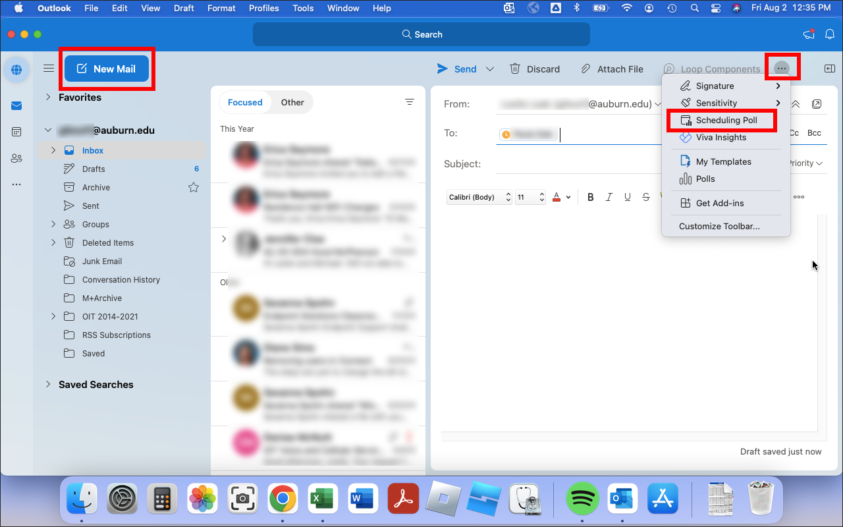The width and height of the screenshot is (843, 527).
Task: Toggle Strikethrough formatting
Action: point(646,197)
